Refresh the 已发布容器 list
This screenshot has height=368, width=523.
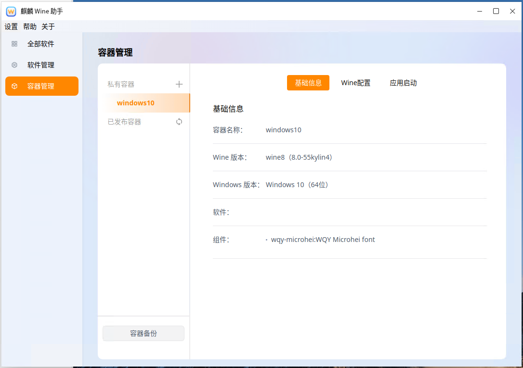[x=179, y=122]
